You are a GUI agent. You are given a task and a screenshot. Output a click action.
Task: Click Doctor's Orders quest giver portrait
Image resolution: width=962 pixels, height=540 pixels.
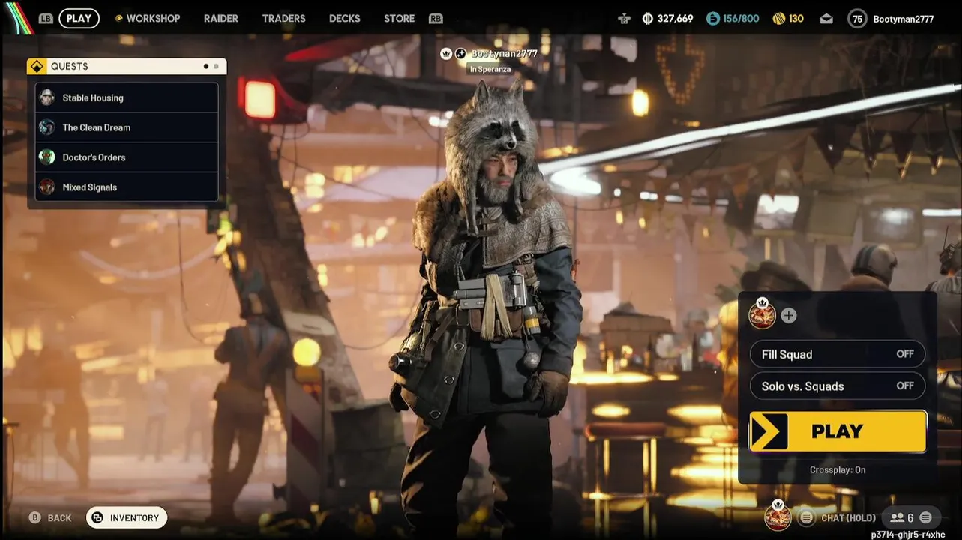coord(47,157)
